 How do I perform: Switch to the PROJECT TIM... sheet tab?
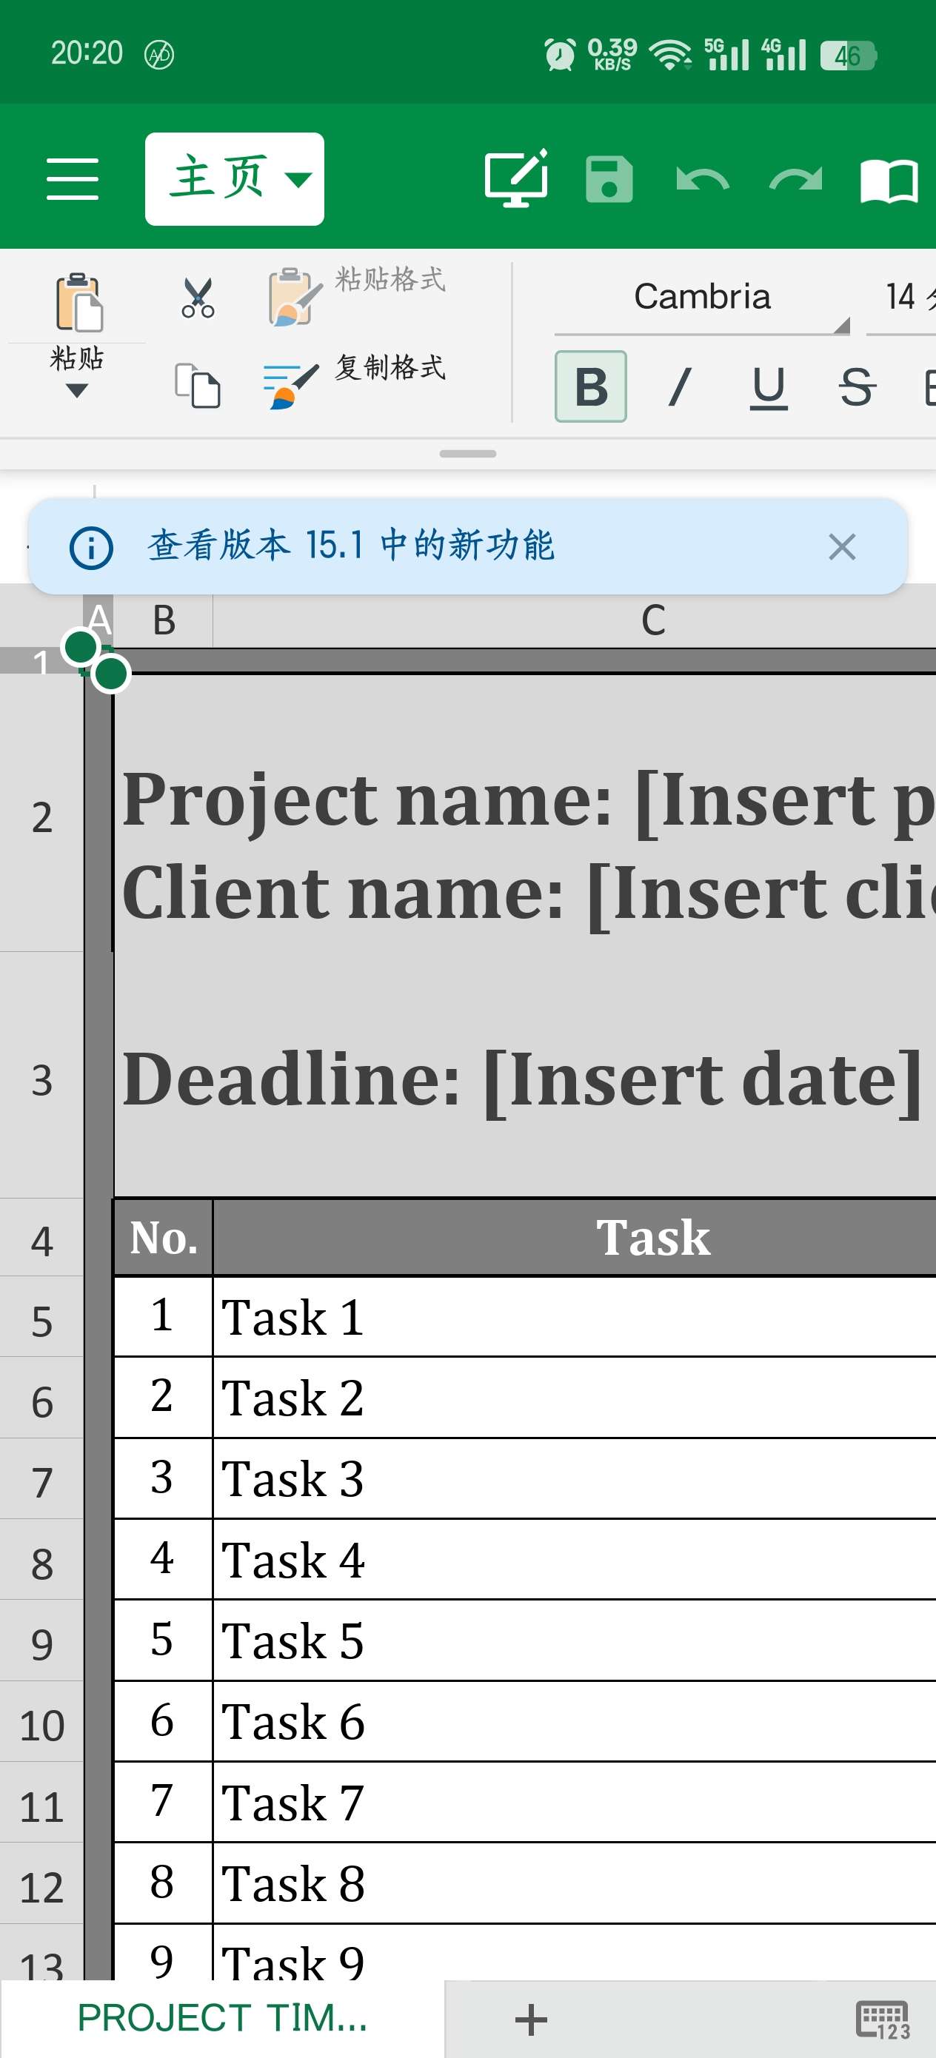coord(222,2017)
